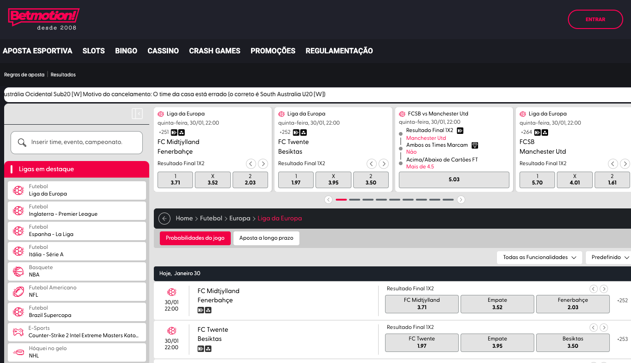Click previous market arrow in FC Twente list row
The height and width of the screenshot is (363, 631).
point(594,328)
